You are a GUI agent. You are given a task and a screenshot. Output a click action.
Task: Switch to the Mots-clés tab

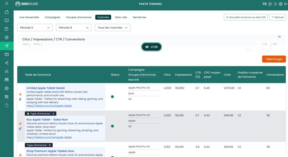tap(121, 17)
